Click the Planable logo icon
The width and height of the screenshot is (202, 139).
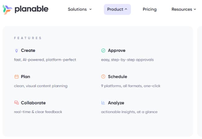pyautogui.click(x=7, y=9)
